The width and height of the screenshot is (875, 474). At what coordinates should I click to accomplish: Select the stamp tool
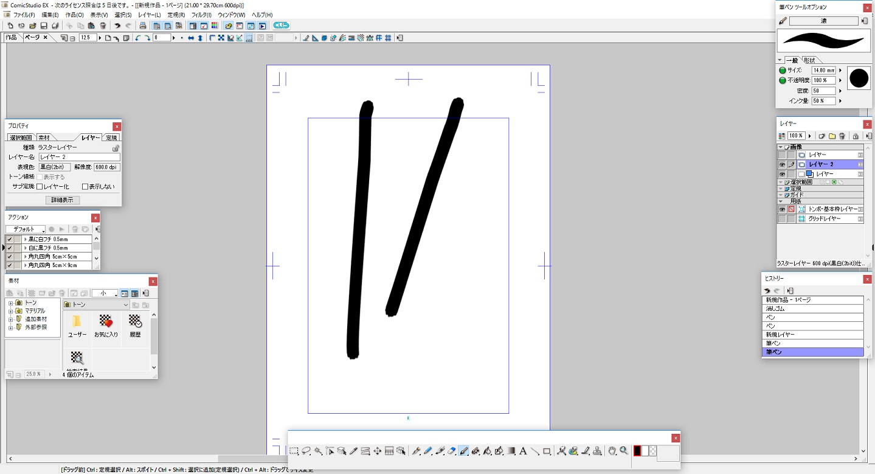(597, 451)
